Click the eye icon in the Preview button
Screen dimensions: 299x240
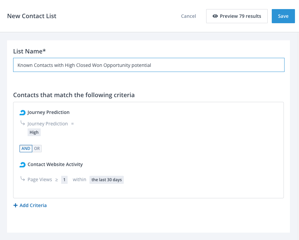[x=215, y=16]
